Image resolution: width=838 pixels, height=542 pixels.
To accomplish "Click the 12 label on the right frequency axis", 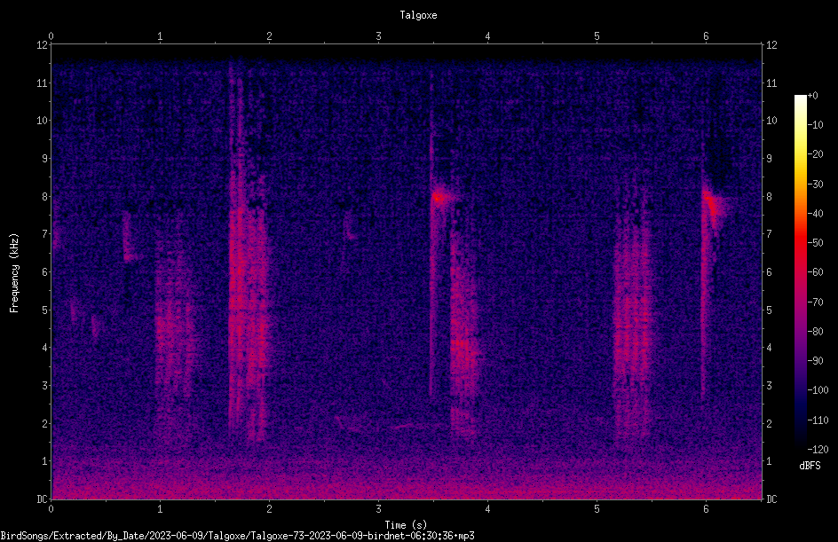I will pyautogui.click(x=771, y=45).
